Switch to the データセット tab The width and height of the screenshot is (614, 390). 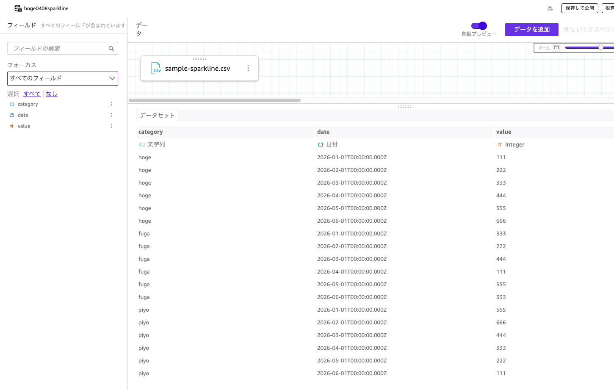pyautogui.click(x=157, y=115)
